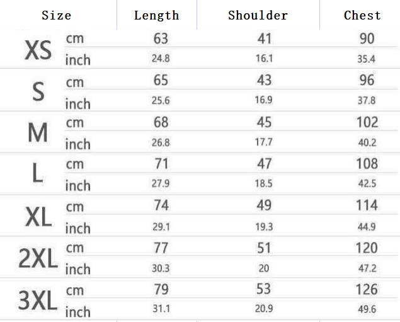Click the 3XL chest value 49.6 inch

click(x=367, y=309)
